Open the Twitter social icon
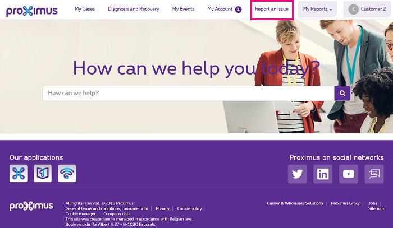This screenshot has width=393, height=228. pyautogui.click(x=297, y=174)
